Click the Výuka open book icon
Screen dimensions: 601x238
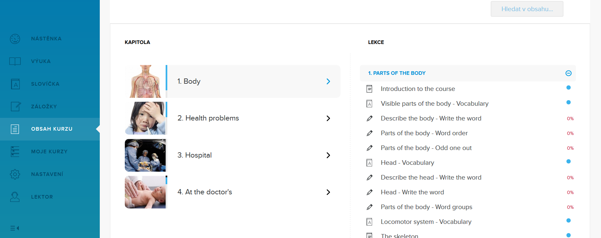click(x=15, y=61)
